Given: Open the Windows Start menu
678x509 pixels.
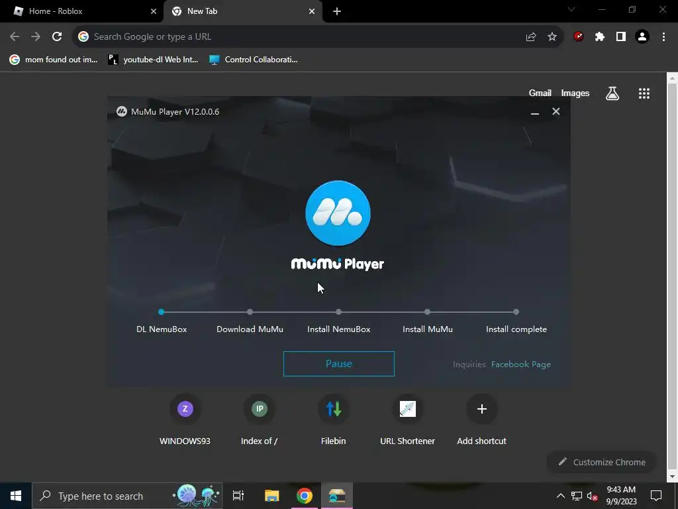Looking at the screenshot, I should click(x=16, y=496).
